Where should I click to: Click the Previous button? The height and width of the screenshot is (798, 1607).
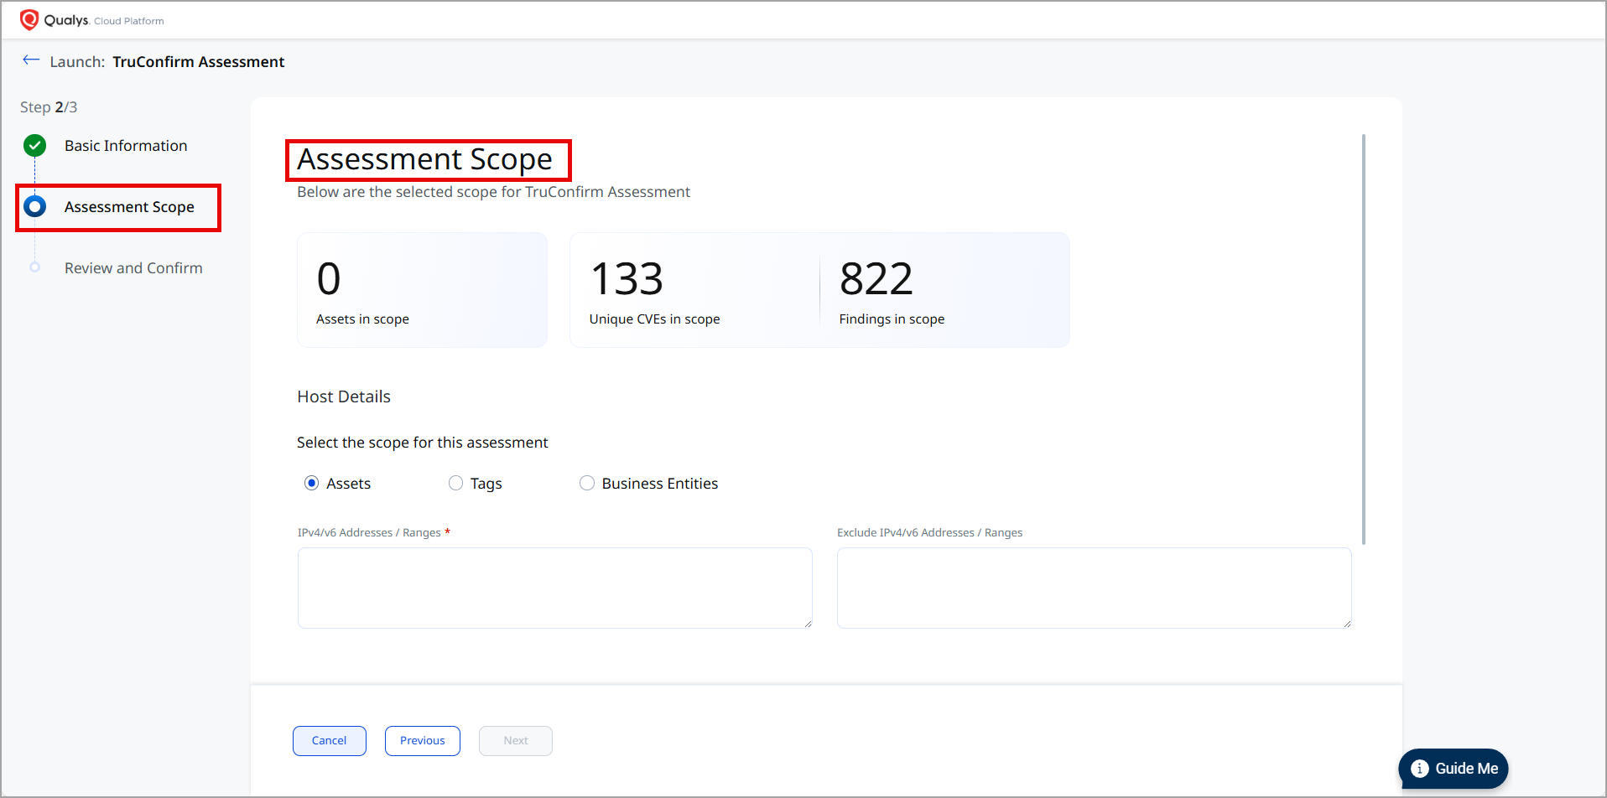pyautogui.click(x=422, y=741)
